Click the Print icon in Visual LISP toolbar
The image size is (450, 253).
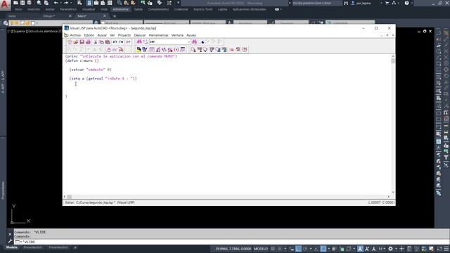(x=88, y=42)
